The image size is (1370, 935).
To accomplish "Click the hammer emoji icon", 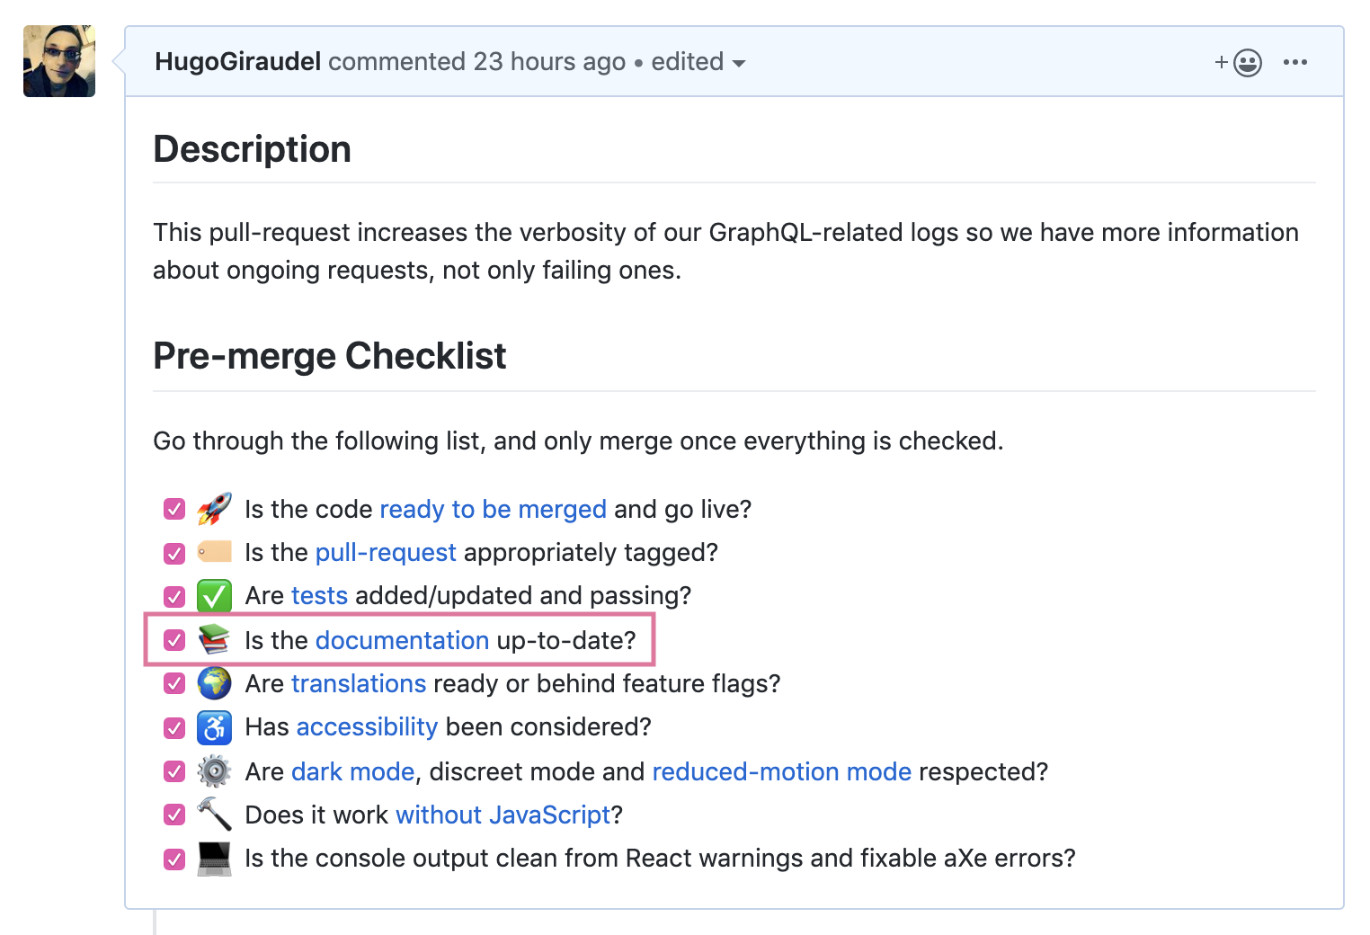I will pos(214,815).
